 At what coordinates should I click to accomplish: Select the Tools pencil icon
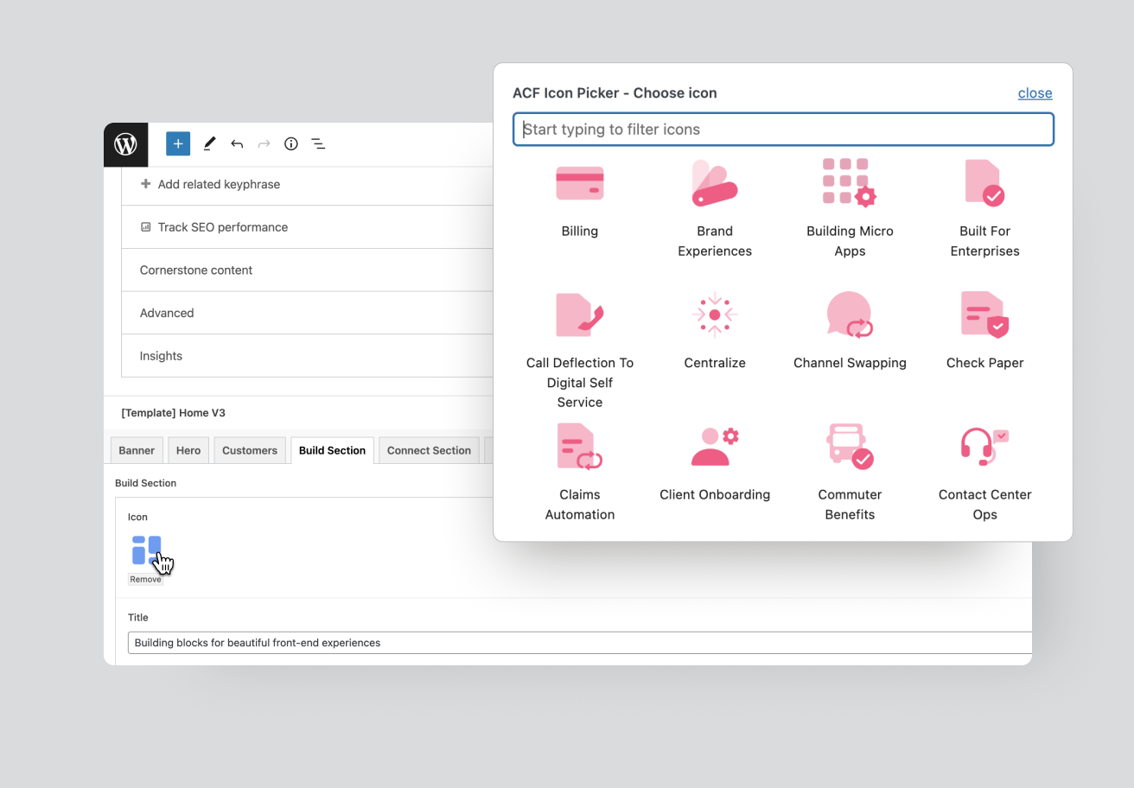(x=209, y=144)
